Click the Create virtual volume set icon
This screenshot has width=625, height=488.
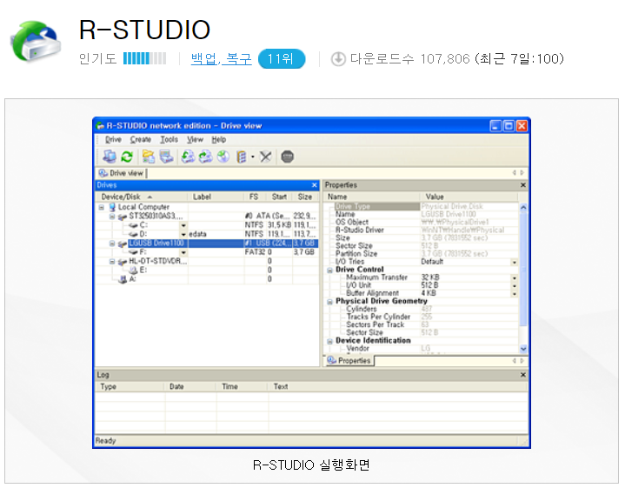(x=241, y=157)
